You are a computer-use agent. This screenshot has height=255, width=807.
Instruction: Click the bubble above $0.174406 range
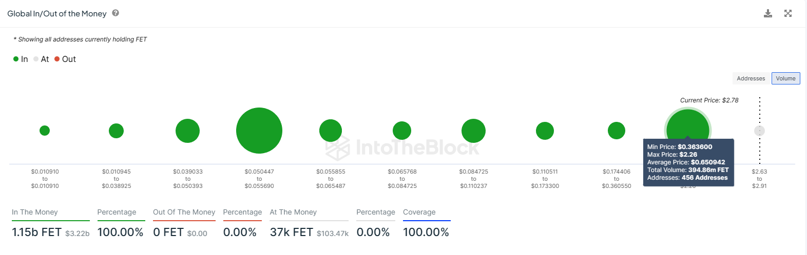(616, 131)
